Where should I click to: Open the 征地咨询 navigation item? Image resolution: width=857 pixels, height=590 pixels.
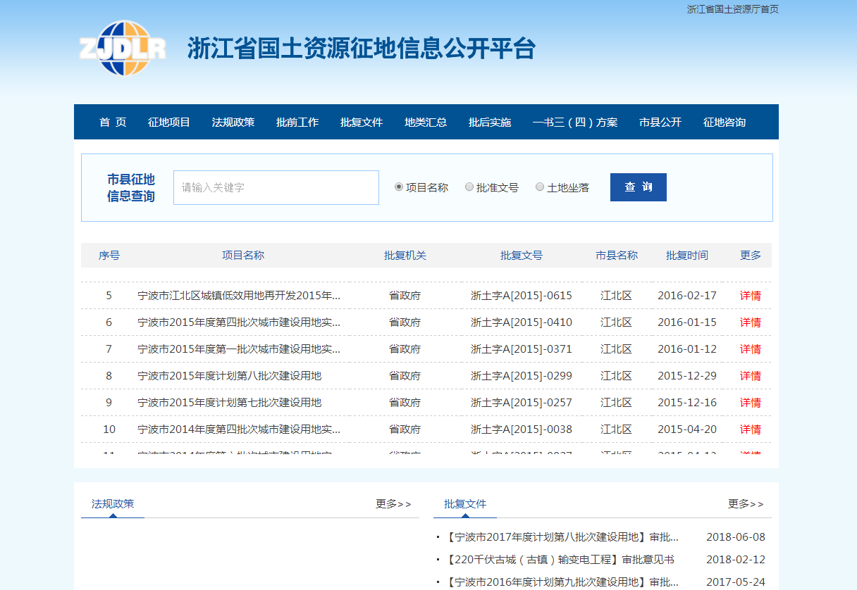click(x=725, y=123)
